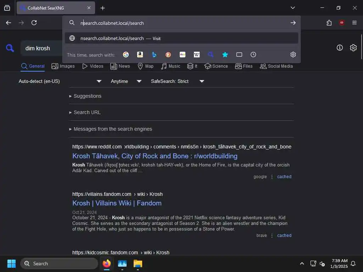Viewport: 363px width, 272px height.
Task: Click page vertical scrollbar thumb
Action: pos(361,47)
